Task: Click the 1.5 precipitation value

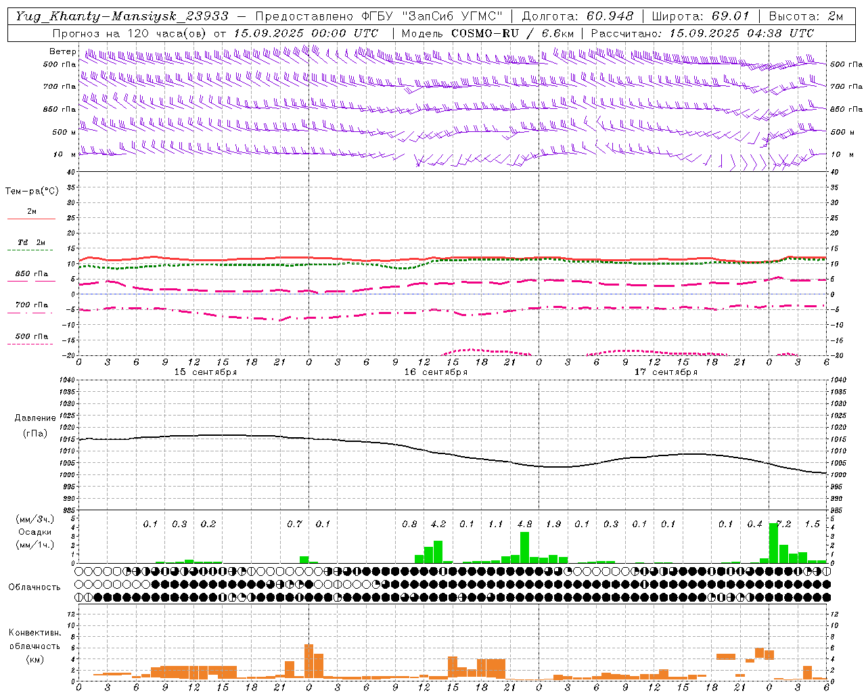Action: 813,524
